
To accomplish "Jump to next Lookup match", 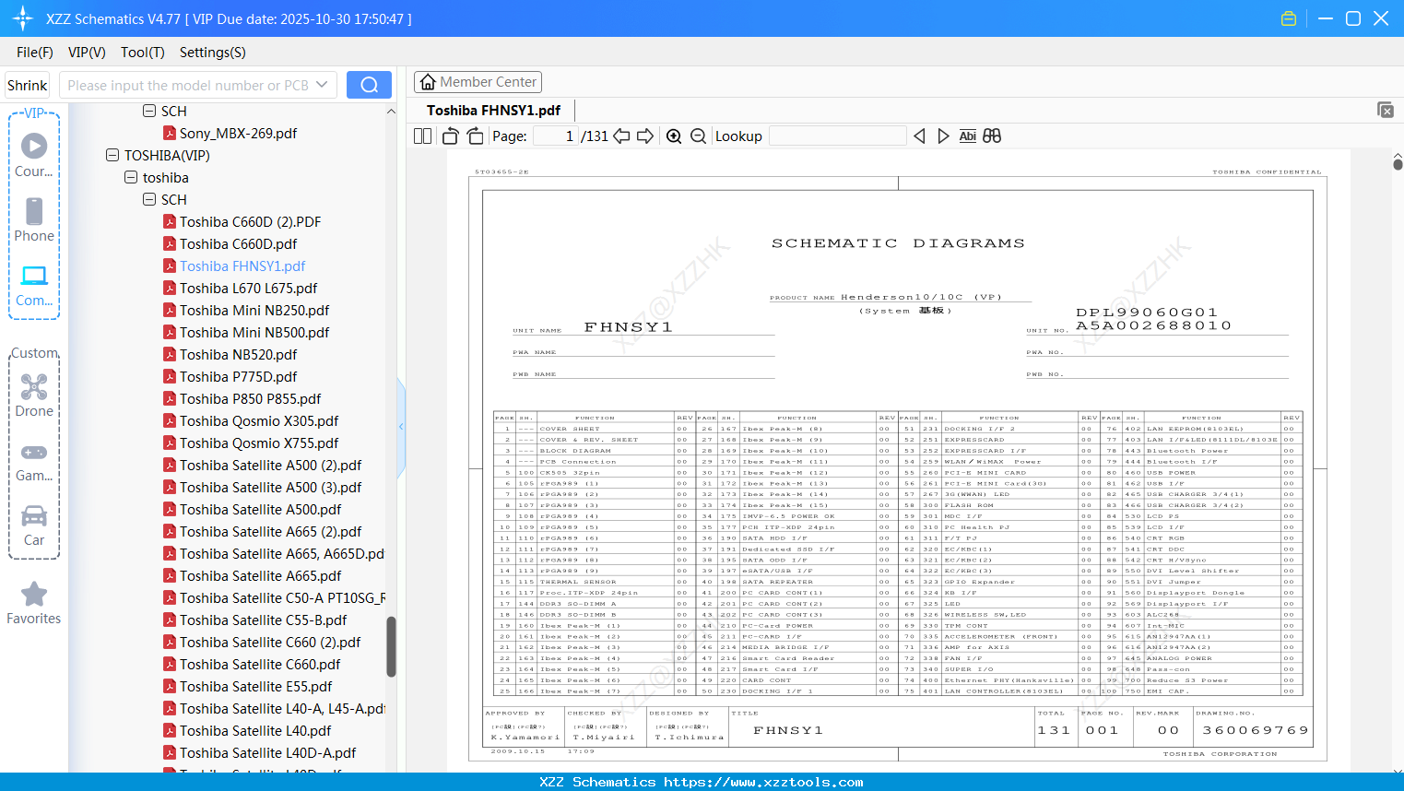I will [943, 136].
